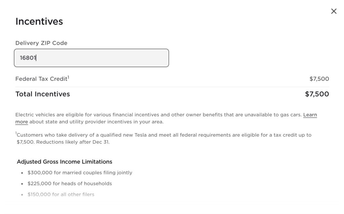Close the Incentives dialog with the X
The width and height of the screenshot is (344, 214).
(x=334, y=11)
